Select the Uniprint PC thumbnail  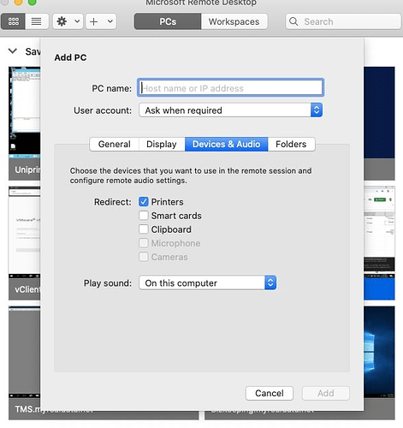click(25, 123)
